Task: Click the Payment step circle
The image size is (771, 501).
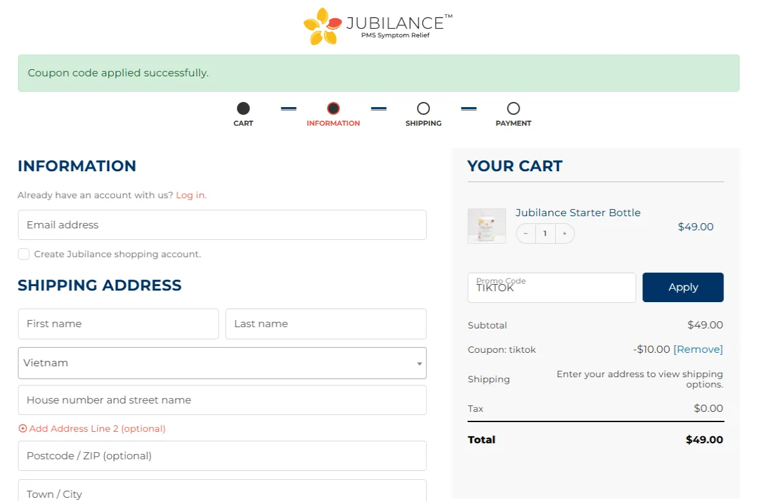Action: click(x=513, y=108)
